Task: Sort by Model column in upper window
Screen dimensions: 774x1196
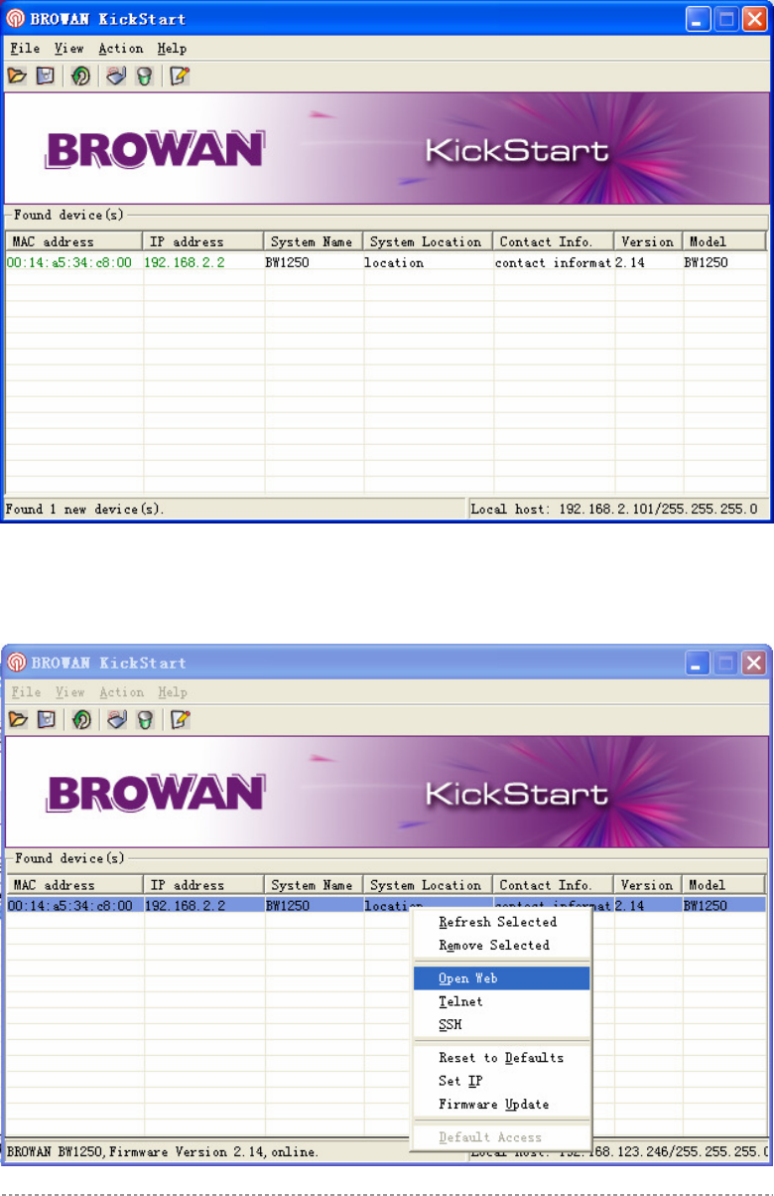Action: pos(724,241)
